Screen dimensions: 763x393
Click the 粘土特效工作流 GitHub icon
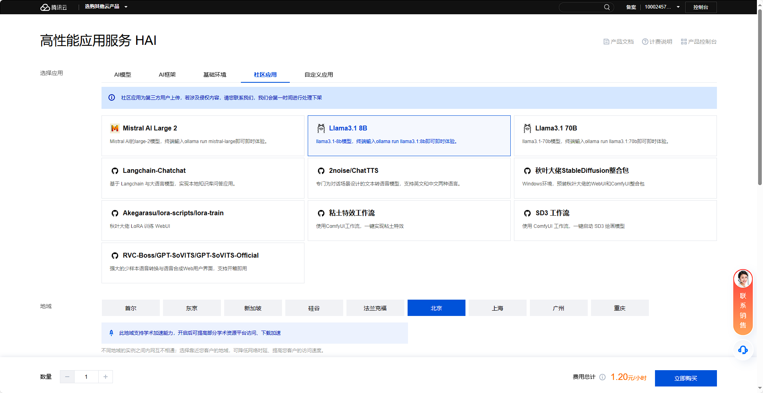point(321,213)
